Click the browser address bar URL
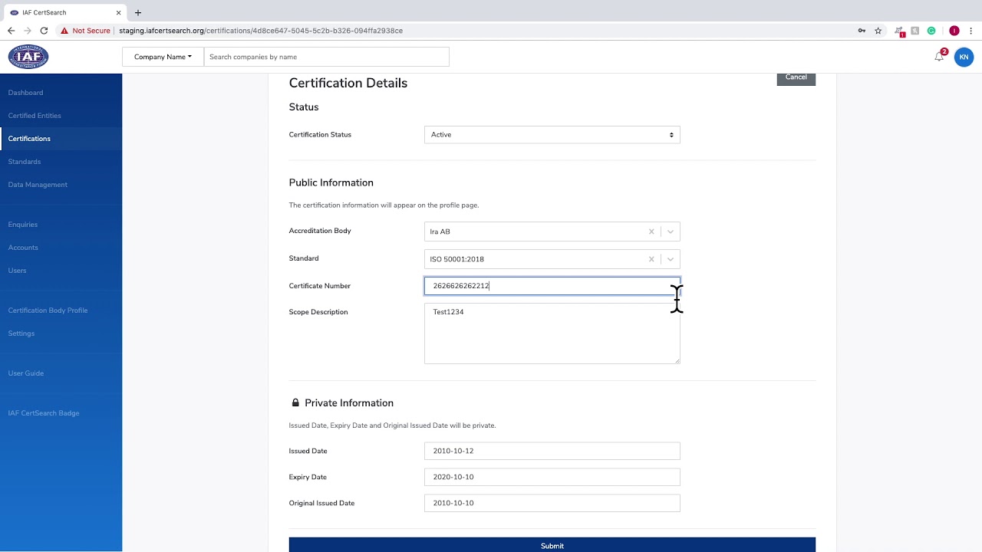 [x=261, y=31]
